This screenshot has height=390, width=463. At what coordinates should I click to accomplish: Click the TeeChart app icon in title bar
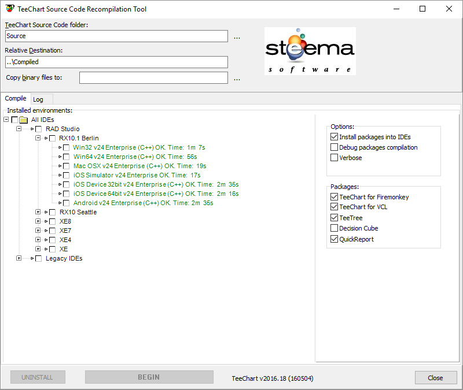pos(10,9)
